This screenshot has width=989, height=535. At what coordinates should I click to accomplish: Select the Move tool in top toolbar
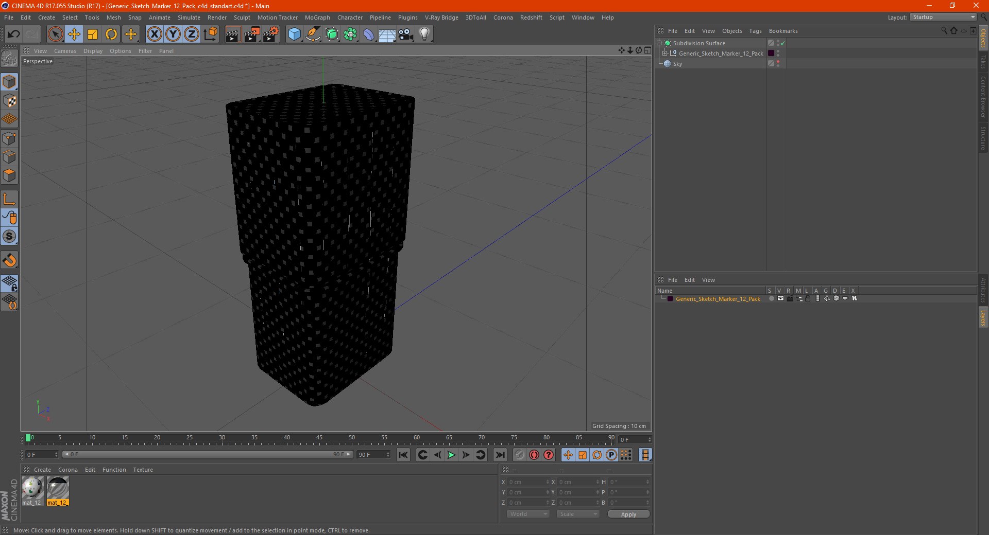[x=74, y=34]
